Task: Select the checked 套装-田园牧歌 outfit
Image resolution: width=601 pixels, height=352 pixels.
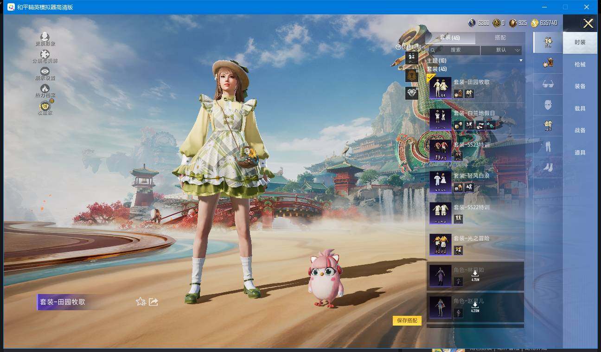Action: tap(440, 88)
